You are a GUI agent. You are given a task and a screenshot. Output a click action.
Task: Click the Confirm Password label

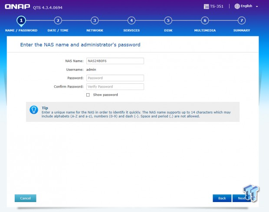[69, 87]
